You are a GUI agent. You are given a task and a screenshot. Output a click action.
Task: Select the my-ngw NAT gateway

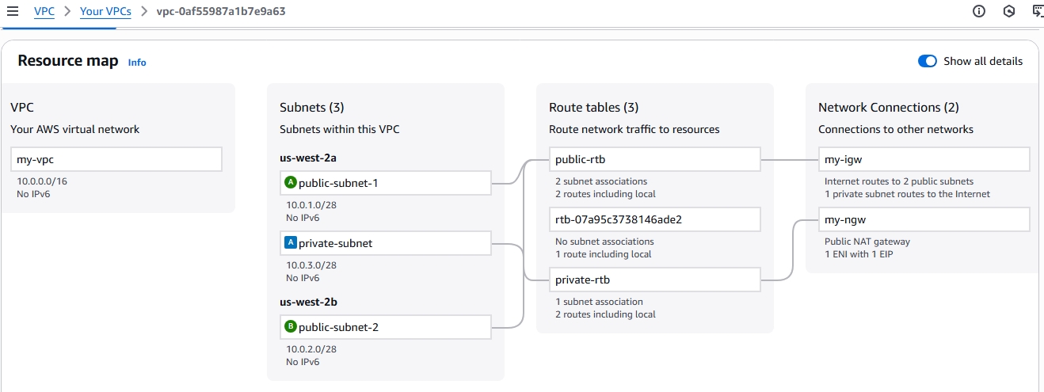point(924,219)
